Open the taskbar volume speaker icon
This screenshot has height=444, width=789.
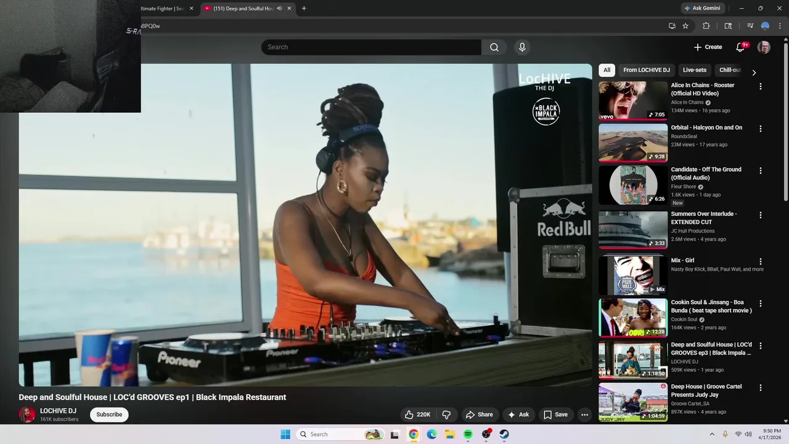click(x=748, y=434)
